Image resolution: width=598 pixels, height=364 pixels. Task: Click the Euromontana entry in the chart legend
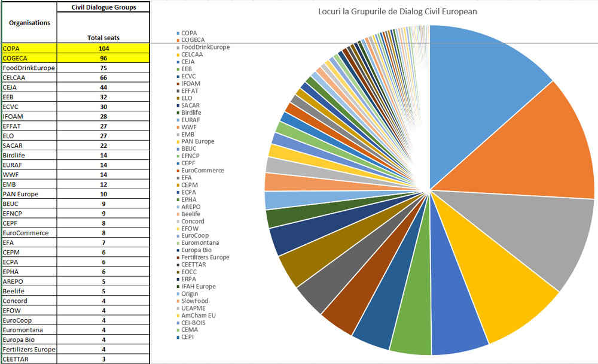197,242
